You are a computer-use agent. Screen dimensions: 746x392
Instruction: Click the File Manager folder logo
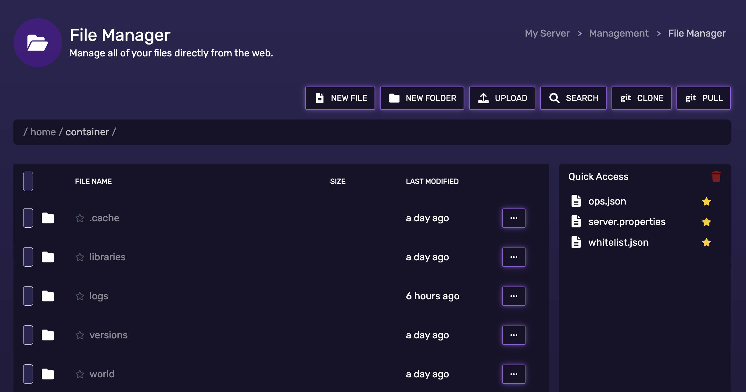click(x=38, y=42)
